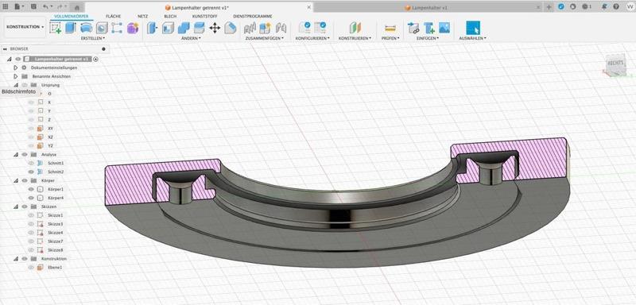Click the Insert Canvas image icon
Image resolution: width=636 pixels, height=305 pixels.
click(x=444, y=28)
